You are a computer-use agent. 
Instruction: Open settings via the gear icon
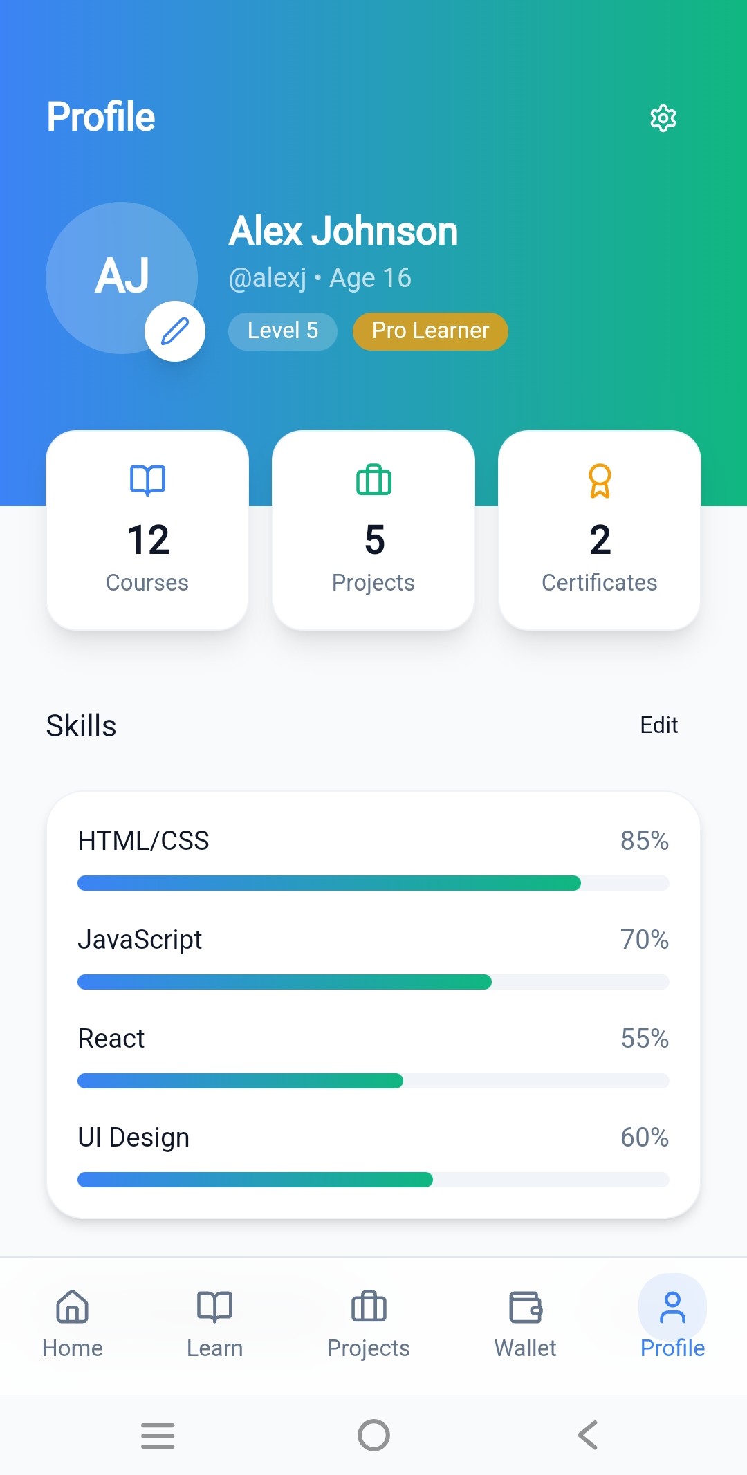[663, 118]
